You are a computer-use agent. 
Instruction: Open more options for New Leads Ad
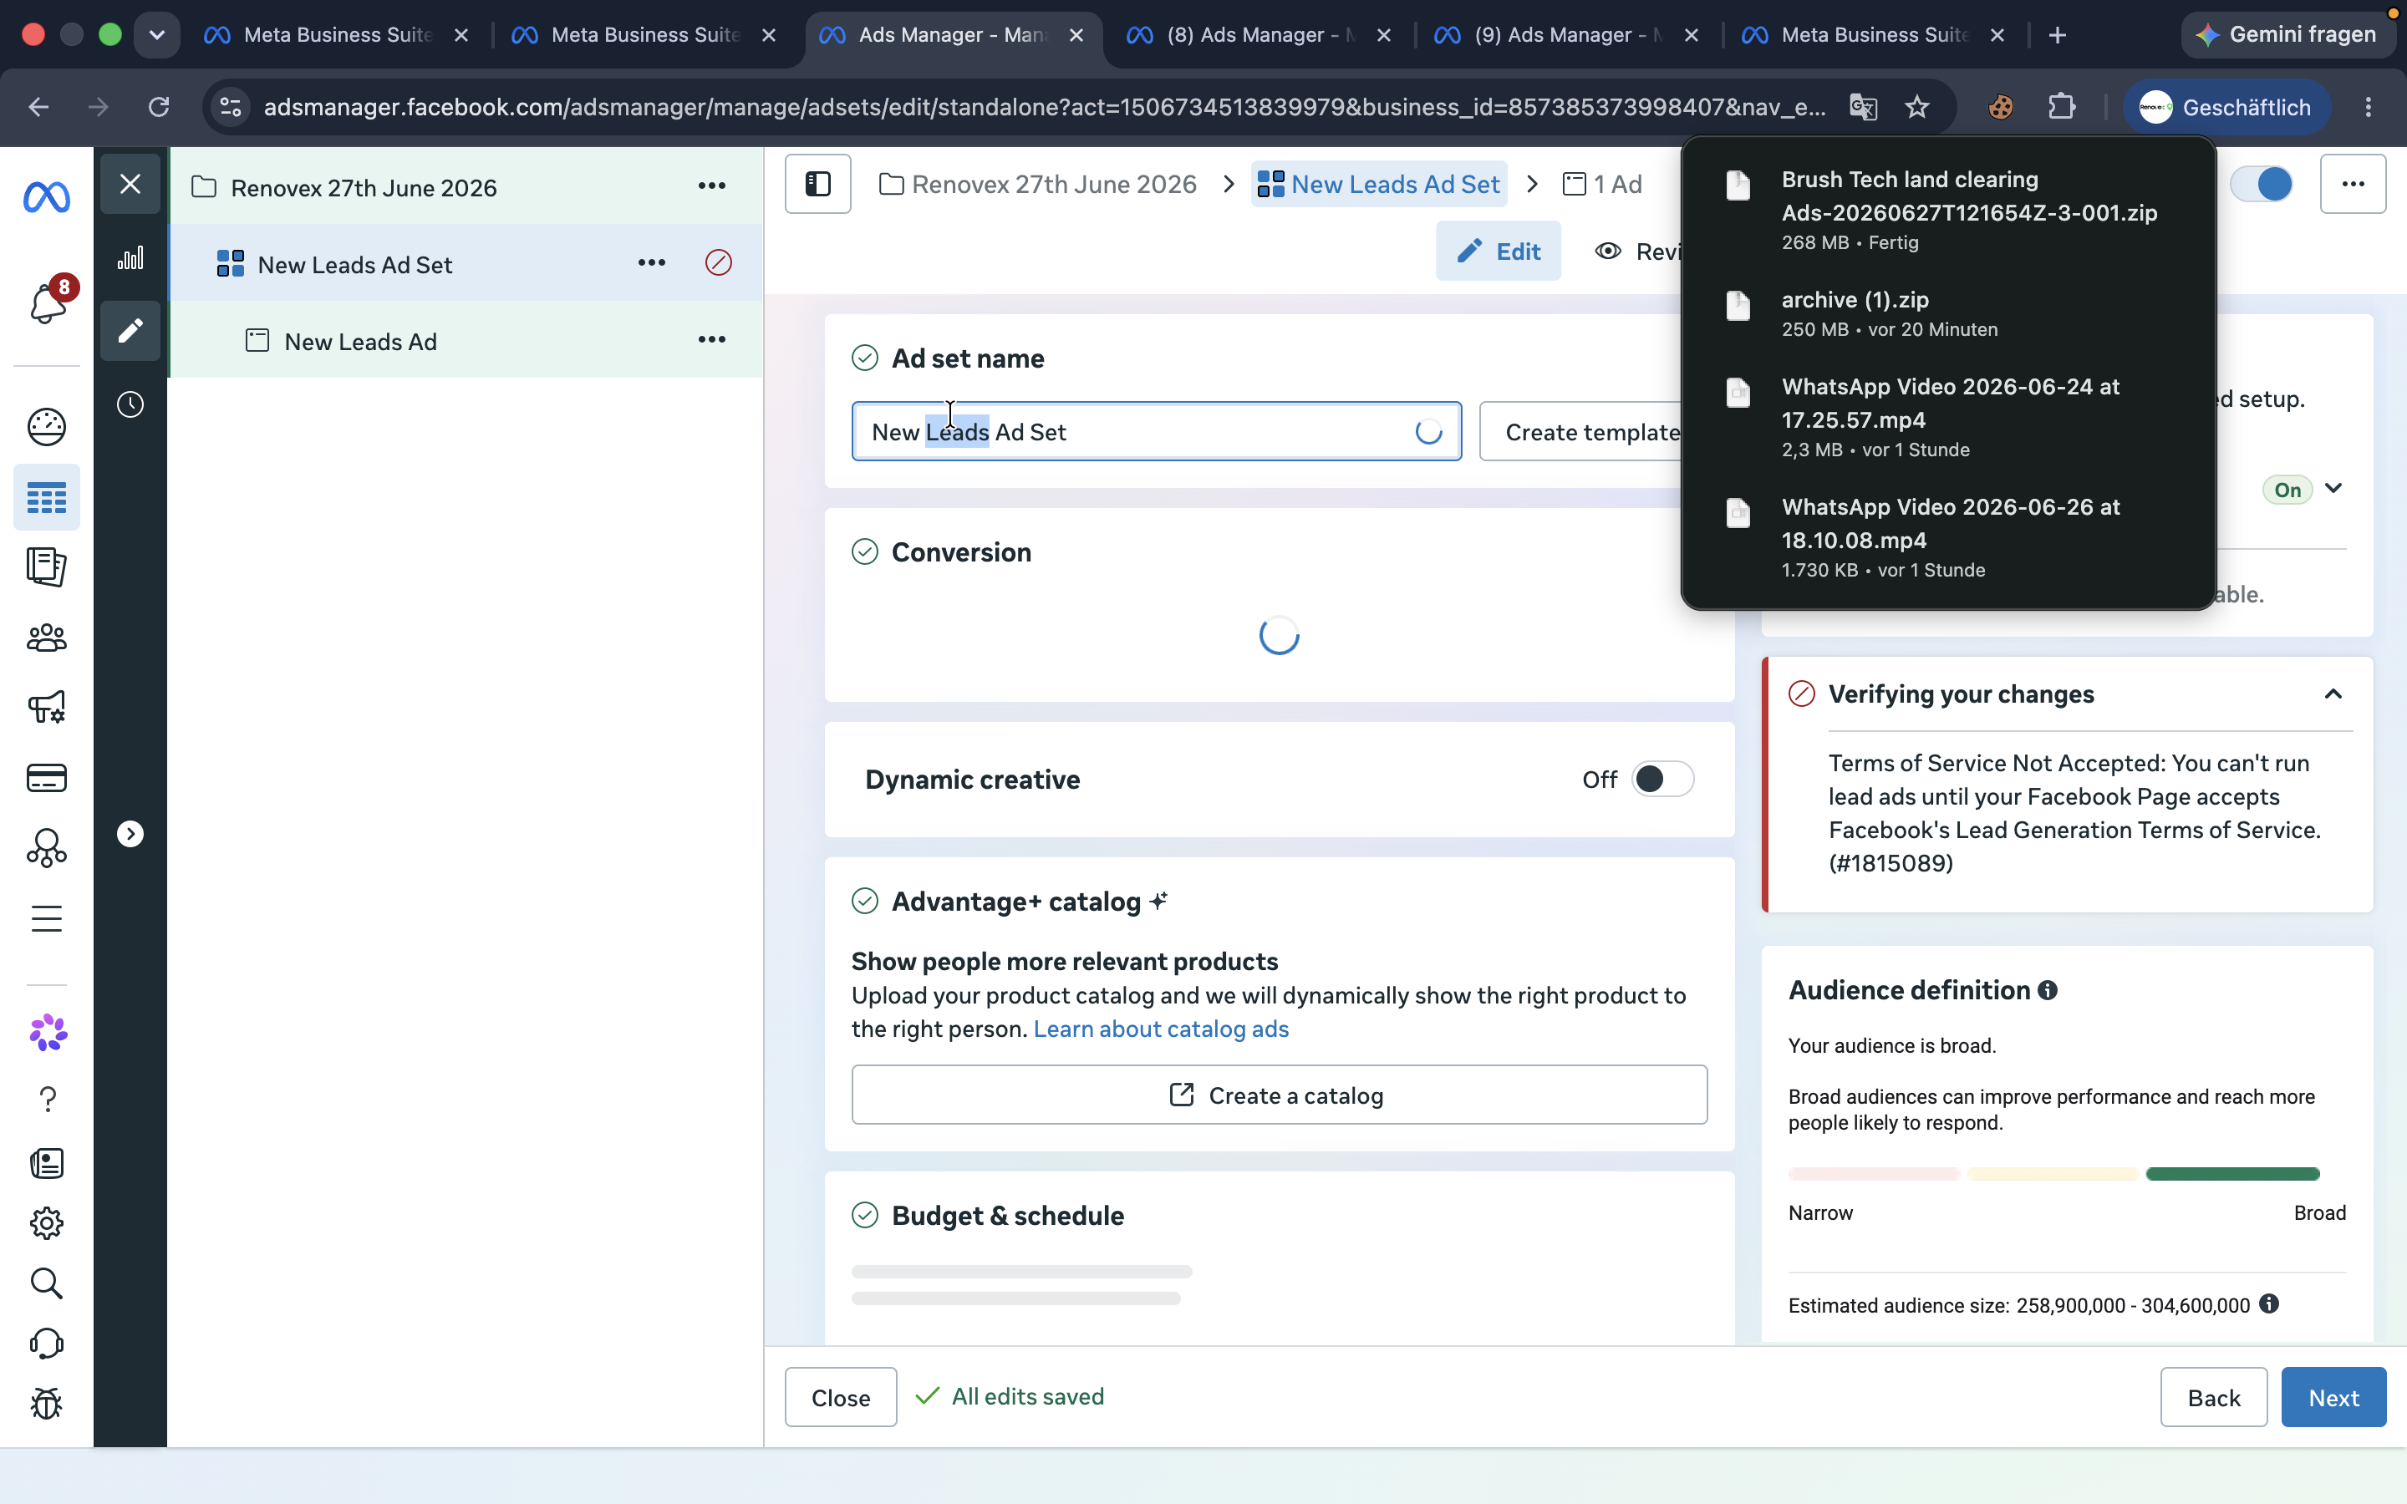pyautogui.click(x=712, y=340)
